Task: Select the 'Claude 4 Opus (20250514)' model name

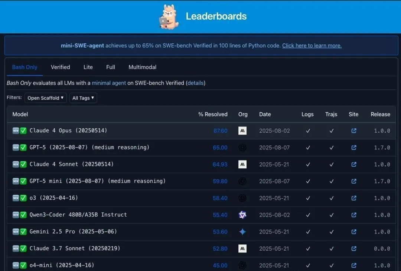Action: click(68, 130)
